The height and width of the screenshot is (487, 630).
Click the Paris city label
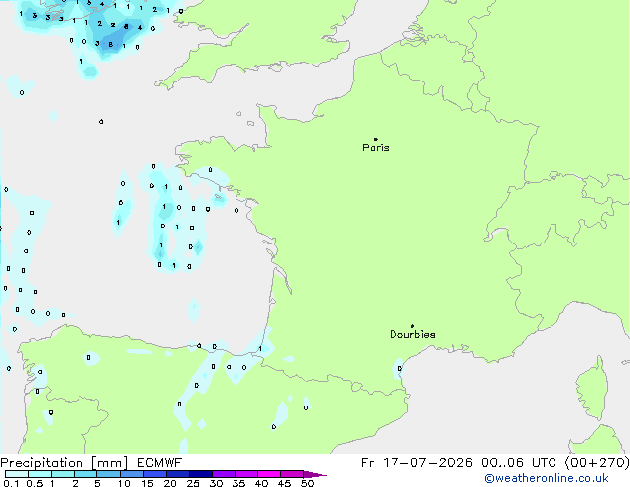coord(376,148)
